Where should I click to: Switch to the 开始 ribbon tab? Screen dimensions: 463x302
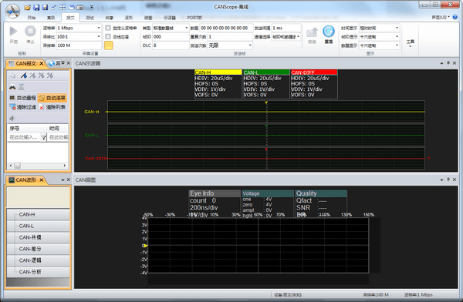32,18
